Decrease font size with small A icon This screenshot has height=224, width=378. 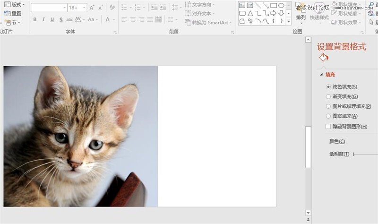coord(101,8)
